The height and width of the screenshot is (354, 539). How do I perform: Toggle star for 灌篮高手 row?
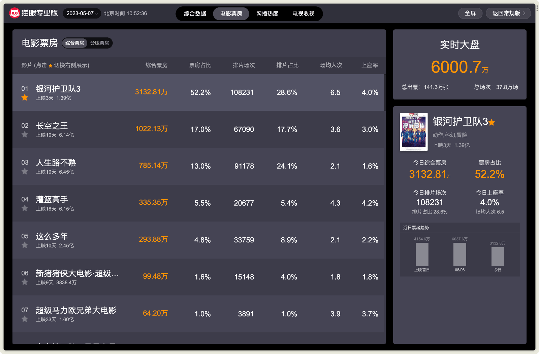click(25, 208)
